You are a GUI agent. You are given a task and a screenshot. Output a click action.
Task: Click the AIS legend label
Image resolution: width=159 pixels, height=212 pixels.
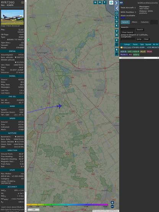point(130,55)
